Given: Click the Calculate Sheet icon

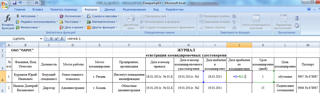Looking at the screenshot, I should pos(297,26).
